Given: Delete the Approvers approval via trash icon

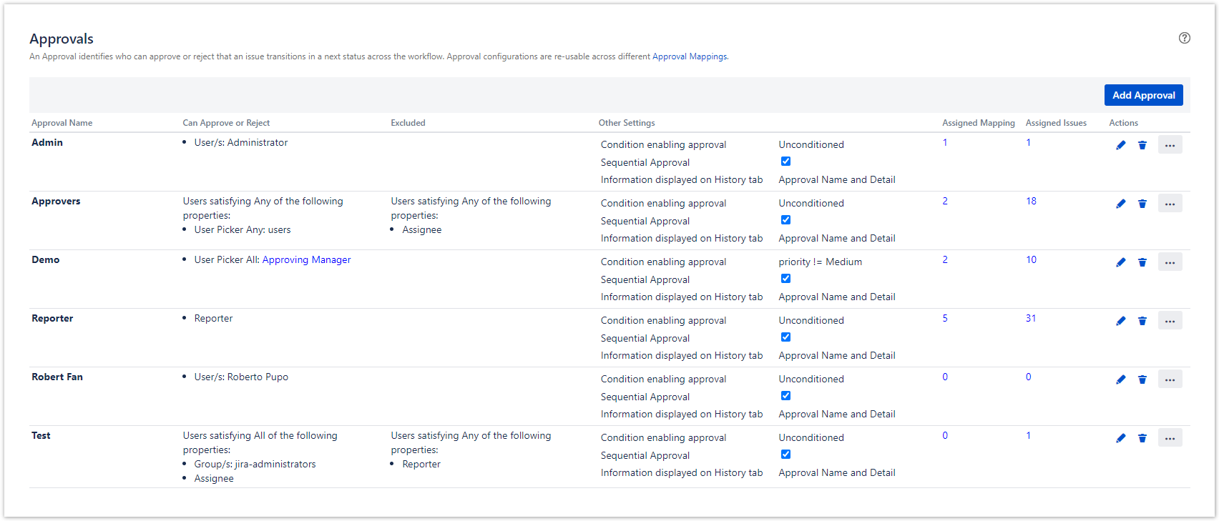Looking at the screenshot, I should pos(1142,204).
